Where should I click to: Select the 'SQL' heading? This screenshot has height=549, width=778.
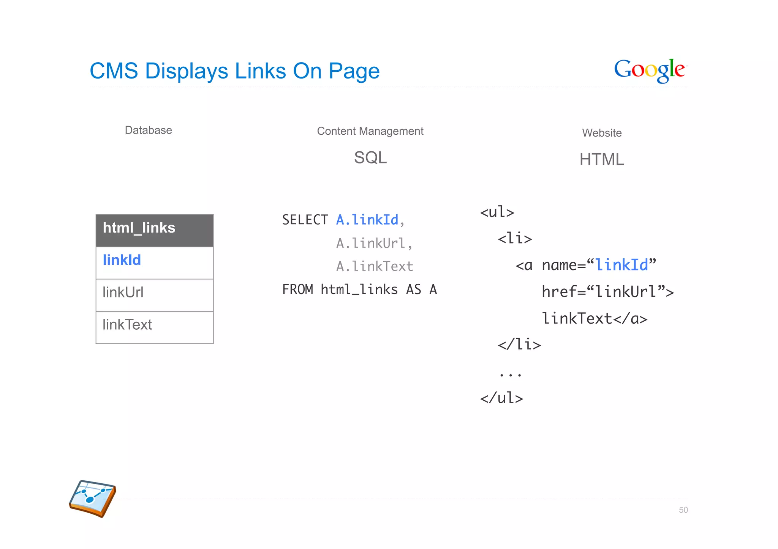point(370,157)
